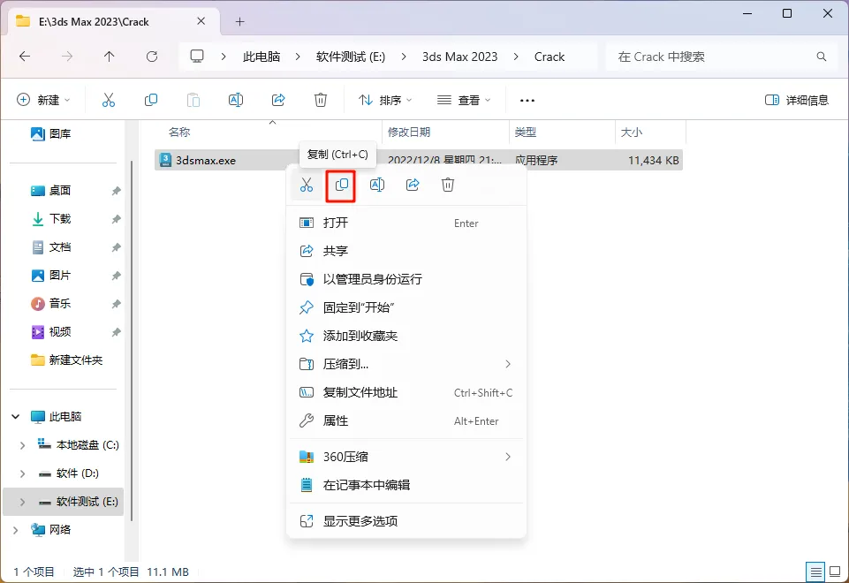Sort by the 类型 column header
849x583 pixels.
[x=525, y=132]
